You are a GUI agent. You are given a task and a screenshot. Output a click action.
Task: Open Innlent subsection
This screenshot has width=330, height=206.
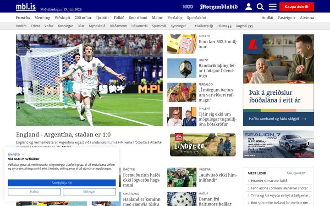pos(21,26)
